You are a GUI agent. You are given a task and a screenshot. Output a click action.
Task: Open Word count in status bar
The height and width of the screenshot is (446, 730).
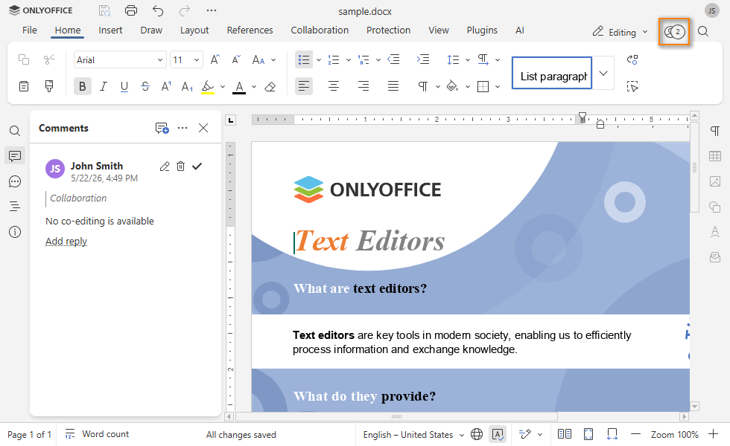pyautogui.click(x=97, y=434)
